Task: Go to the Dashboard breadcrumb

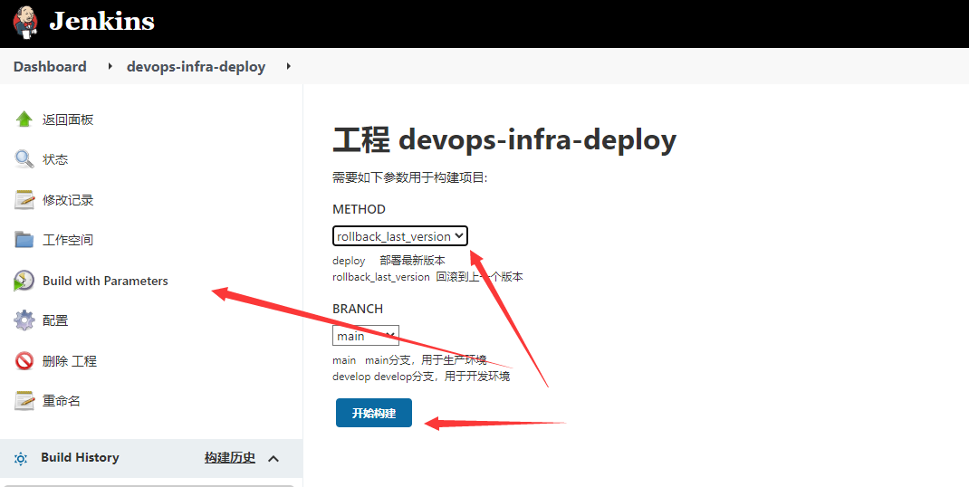Action: point(50,66)
